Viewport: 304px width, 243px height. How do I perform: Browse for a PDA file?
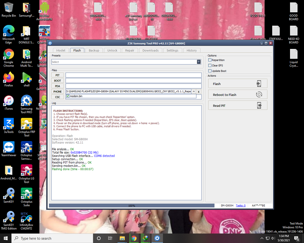click(x=57, y=86)
